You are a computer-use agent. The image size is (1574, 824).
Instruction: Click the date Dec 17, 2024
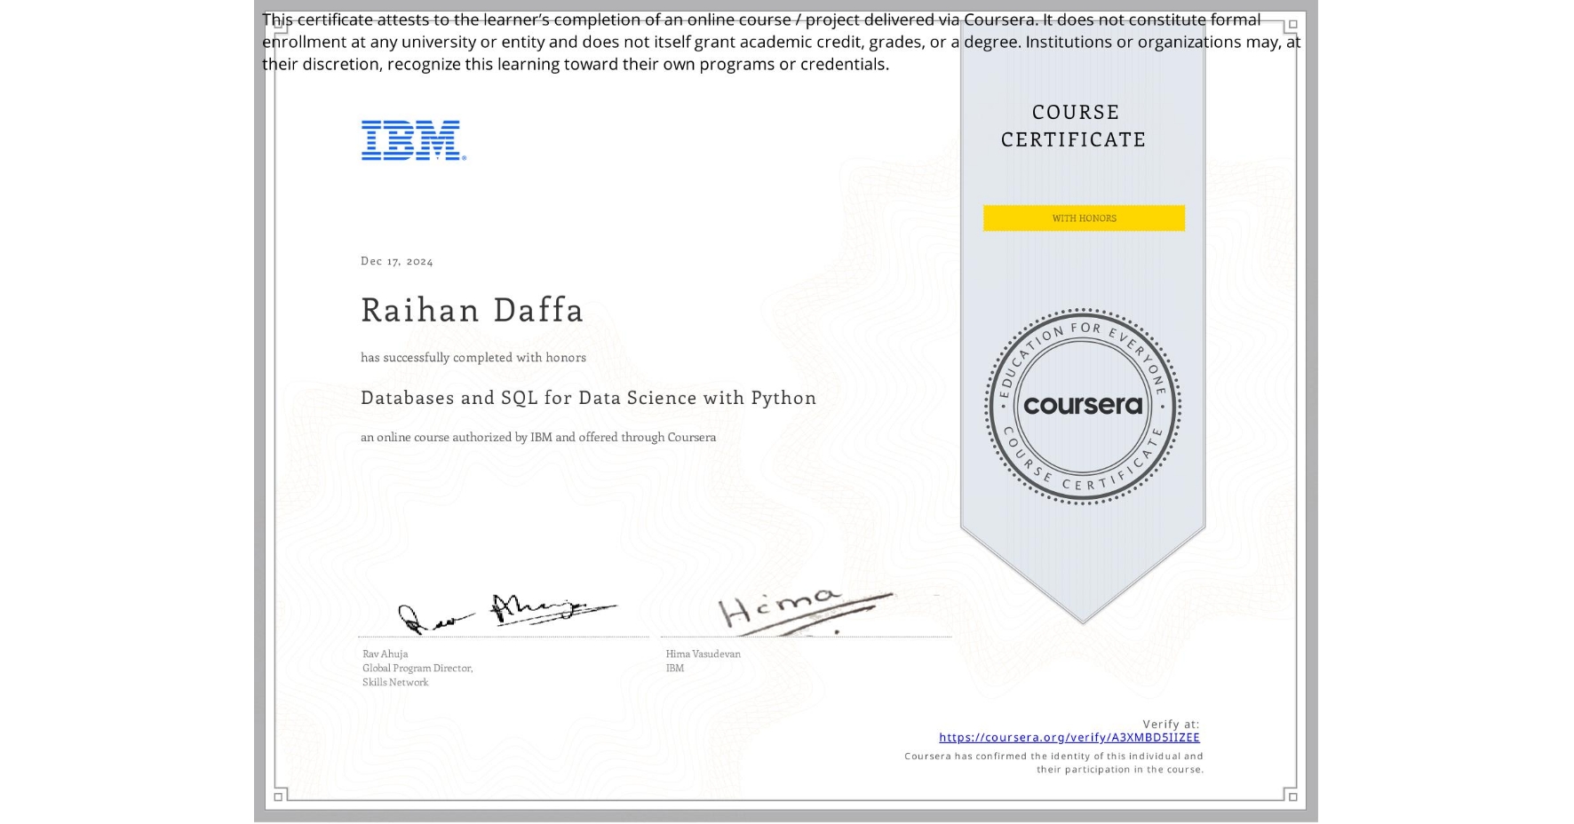pos(397,261)
